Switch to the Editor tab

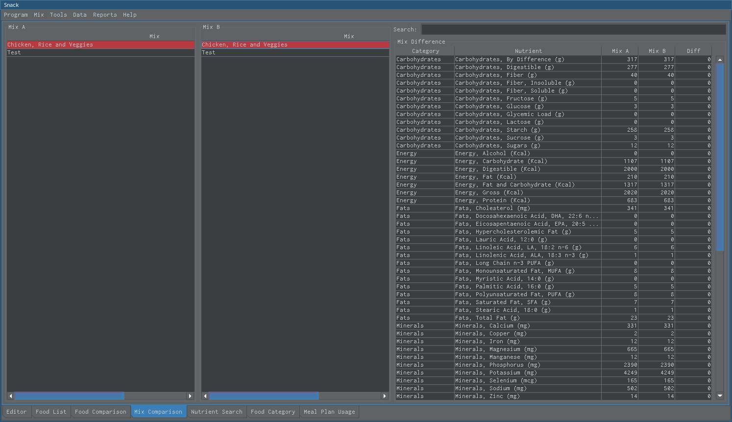(17, 412)
